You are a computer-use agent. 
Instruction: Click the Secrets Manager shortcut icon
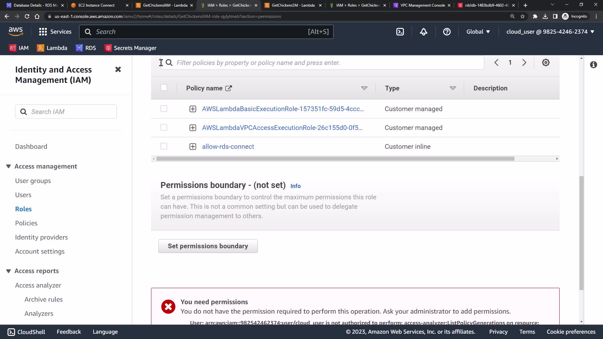(x=108, y=48)
